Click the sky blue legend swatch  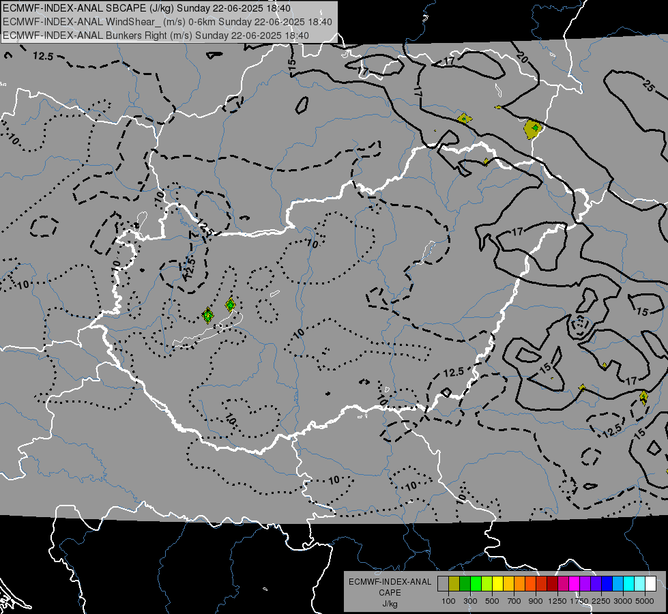point(618,584)
